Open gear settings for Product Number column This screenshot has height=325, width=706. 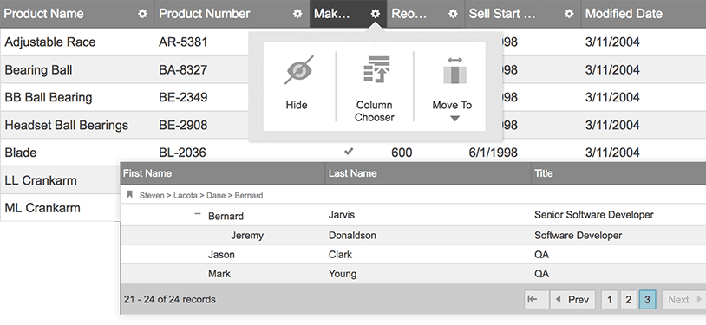click(x=297, y=14)
